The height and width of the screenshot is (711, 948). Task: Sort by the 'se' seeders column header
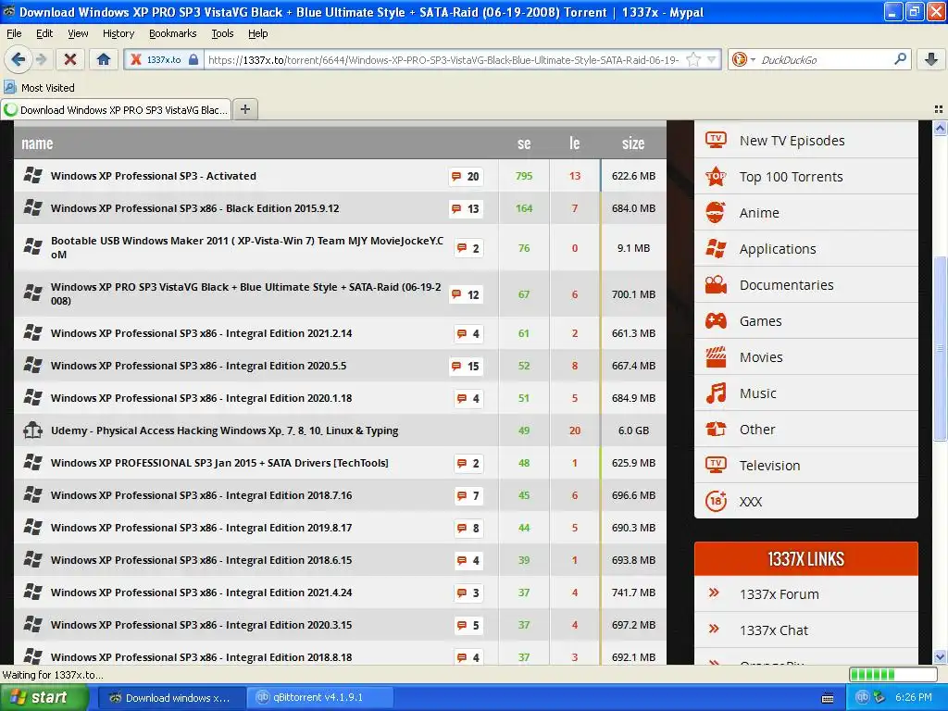[524, 143]
